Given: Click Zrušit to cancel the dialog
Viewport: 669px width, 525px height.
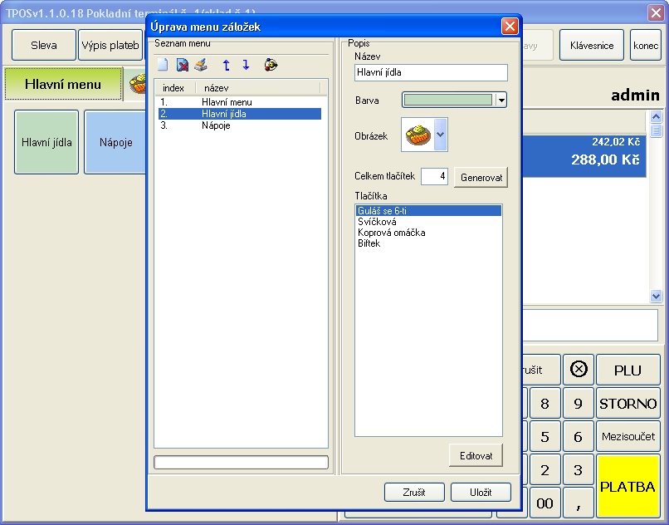Looking at the screenshot, I should 414,492.
